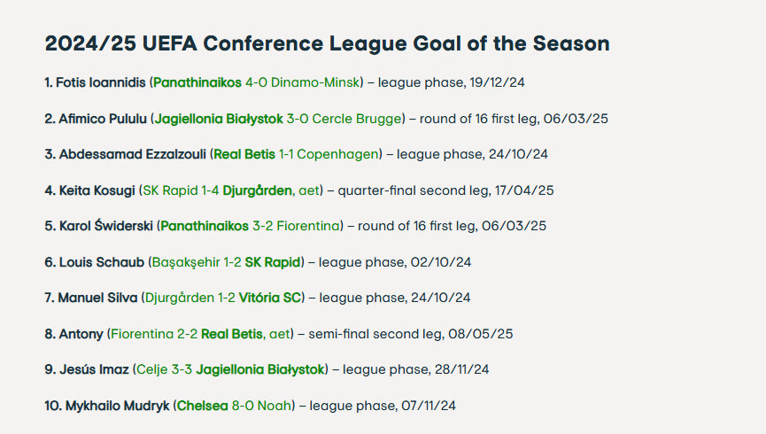Click the Karol Świderski name text

[x=106, y=226]
